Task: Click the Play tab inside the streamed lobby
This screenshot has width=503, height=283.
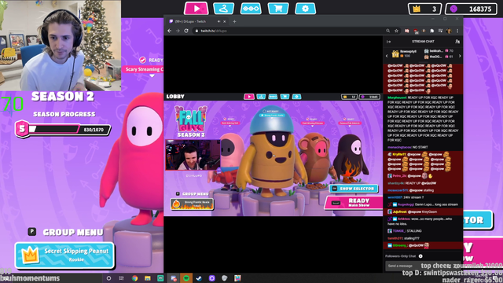Action: 249,97
